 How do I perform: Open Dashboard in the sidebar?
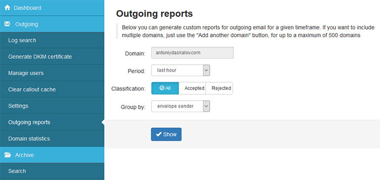pos(52,8)
